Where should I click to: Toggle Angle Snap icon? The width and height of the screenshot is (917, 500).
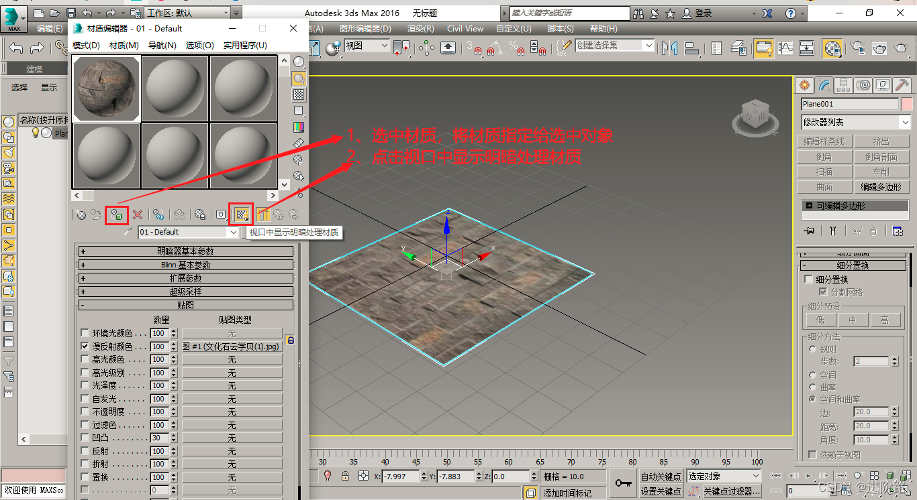pyautogui.click(x=495, y=48)
